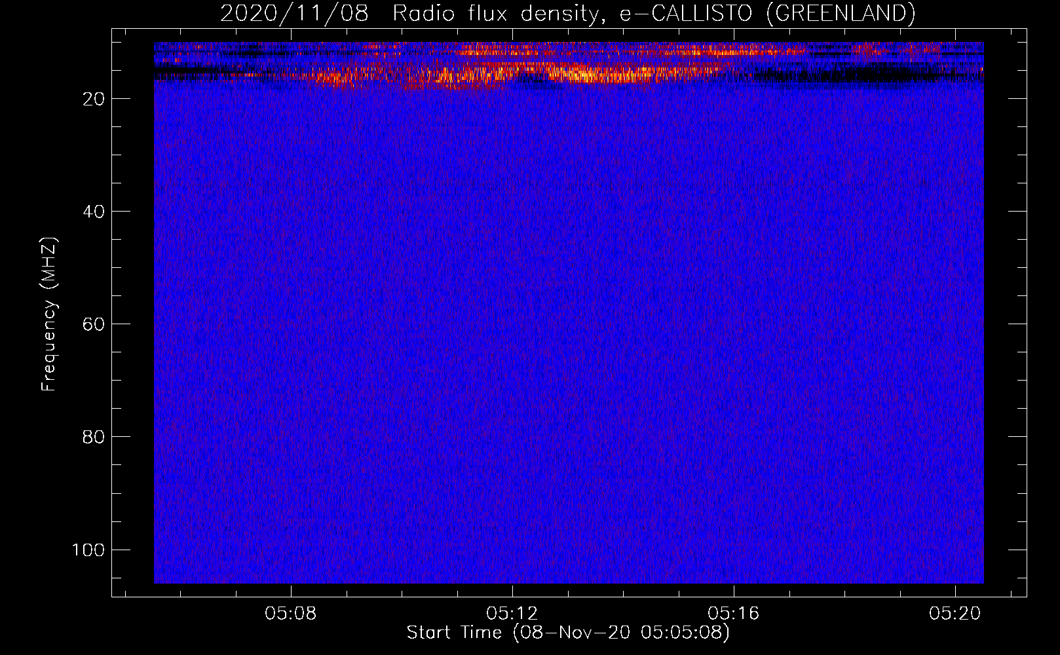Click the 40 MHz frequency tick label
1060x655 pixels.
click(x=94, y=212)
